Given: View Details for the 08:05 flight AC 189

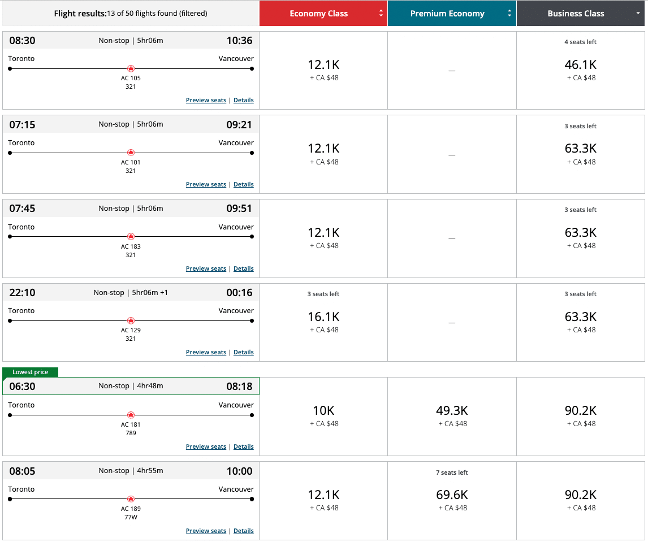Looking at the screenshot, I should [243, 531].
